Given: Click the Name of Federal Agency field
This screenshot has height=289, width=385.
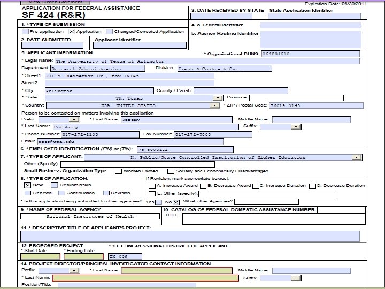Looking at the screenshot, I should tap(90, 216).
